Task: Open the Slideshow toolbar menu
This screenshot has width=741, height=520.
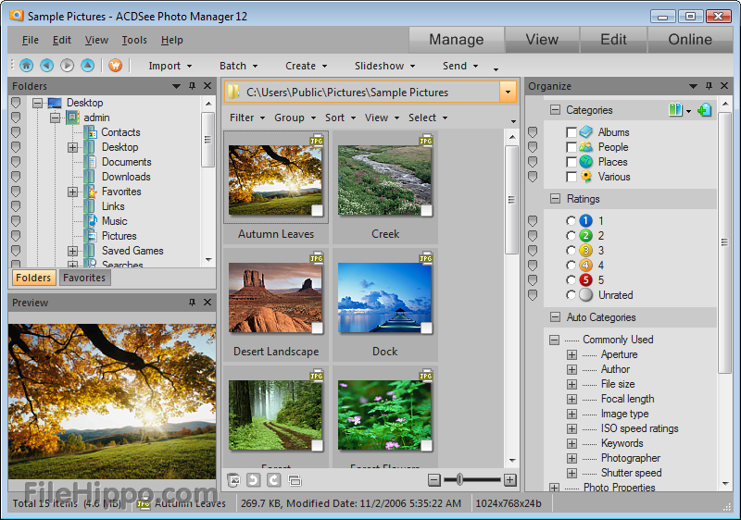Action: [384, 66]
